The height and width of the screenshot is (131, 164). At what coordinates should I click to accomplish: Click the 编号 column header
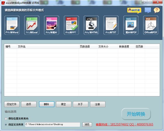[10, 47]
